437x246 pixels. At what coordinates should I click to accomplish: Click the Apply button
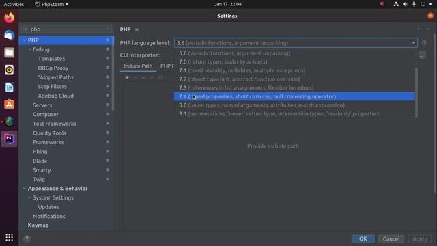[420, 238]
